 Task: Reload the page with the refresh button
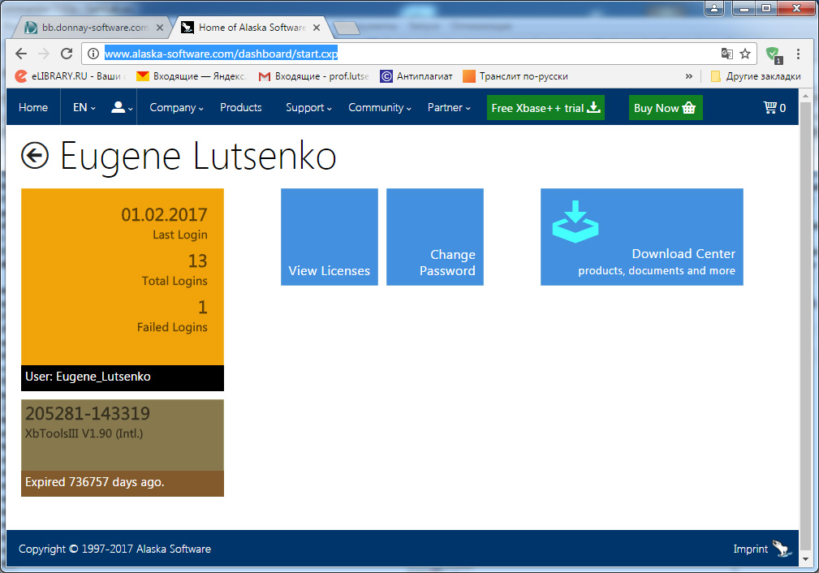tap(67, 54)
